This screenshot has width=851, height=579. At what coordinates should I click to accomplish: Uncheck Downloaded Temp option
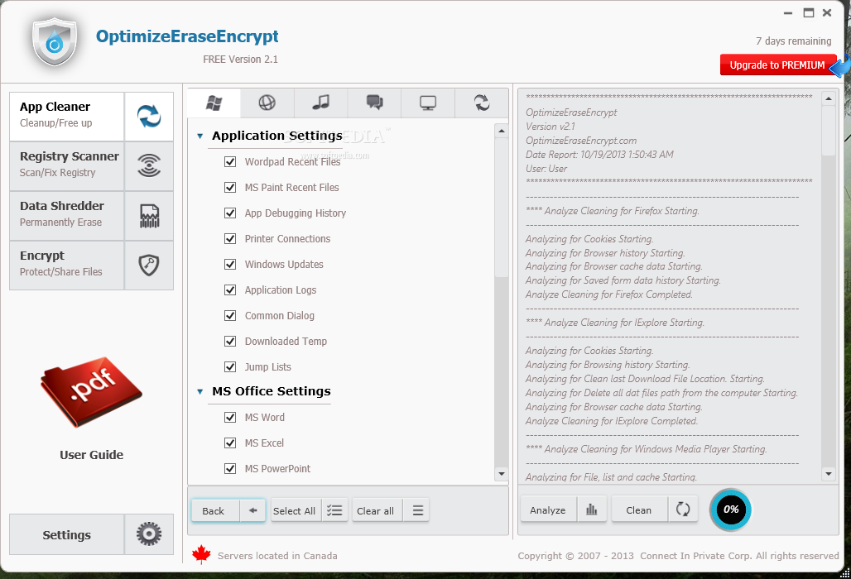tap(230, 341)
